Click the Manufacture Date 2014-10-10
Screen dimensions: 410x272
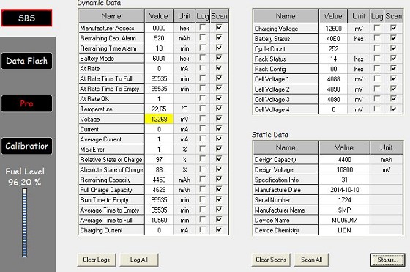345,190
